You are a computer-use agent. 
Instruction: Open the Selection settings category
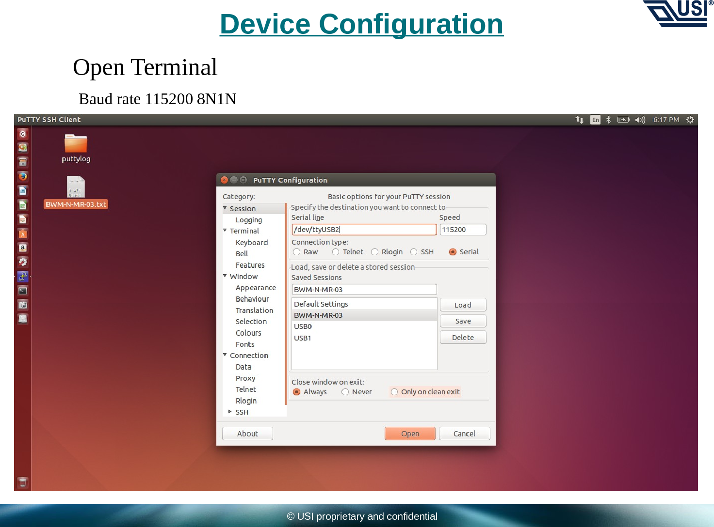pyautogui.click(x=251, y=322)
